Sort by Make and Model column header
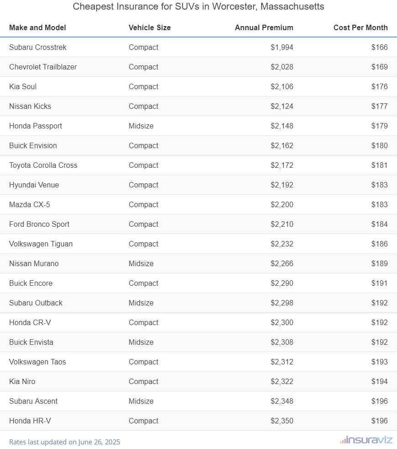Screen dimensions: 397x449 (37, 27)
